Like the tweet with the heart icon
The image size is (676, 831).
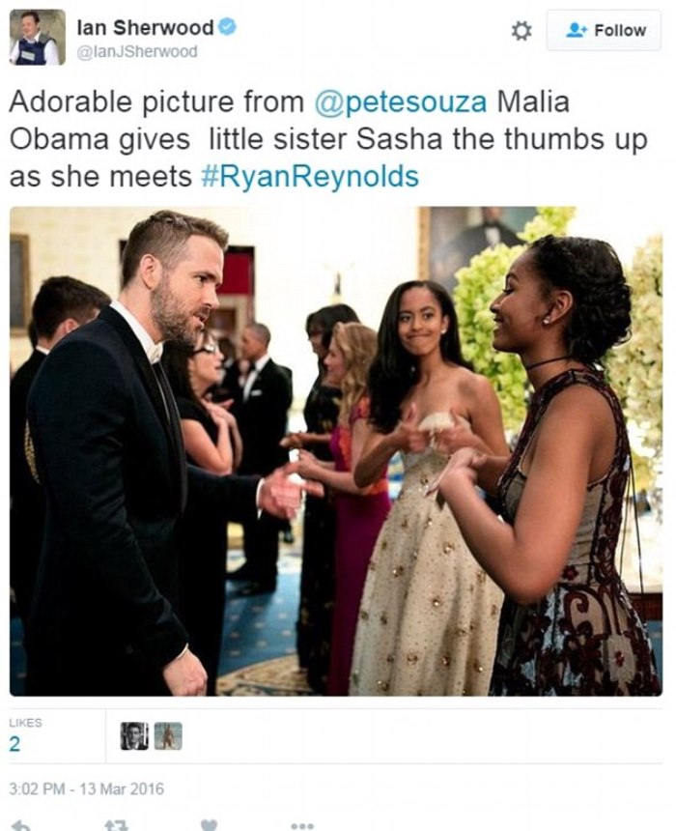(210, 826)
